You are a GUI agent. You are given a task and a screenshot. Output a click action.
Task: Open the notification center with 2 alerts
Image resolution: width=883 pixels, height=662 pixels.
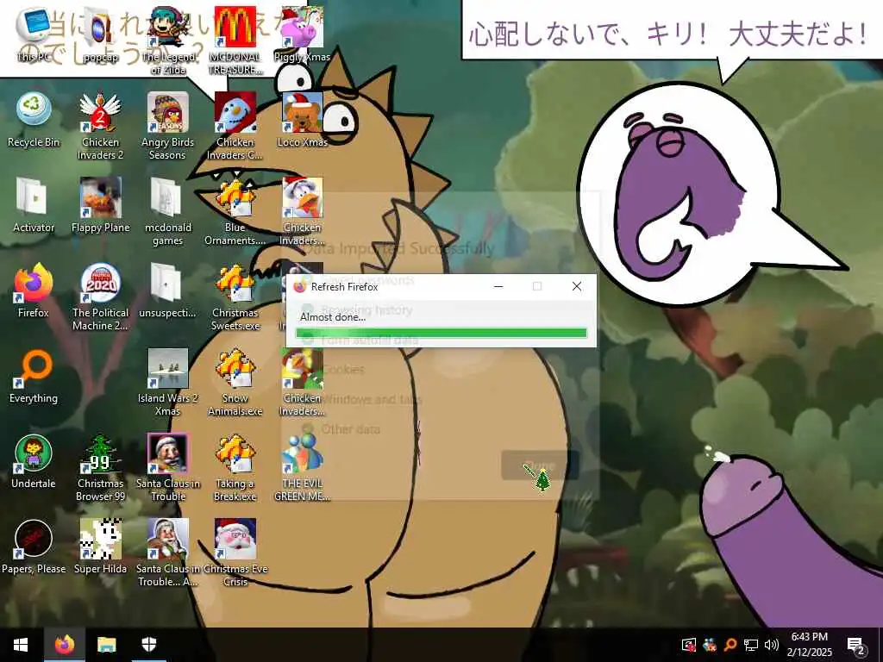(x=856, y=645)
